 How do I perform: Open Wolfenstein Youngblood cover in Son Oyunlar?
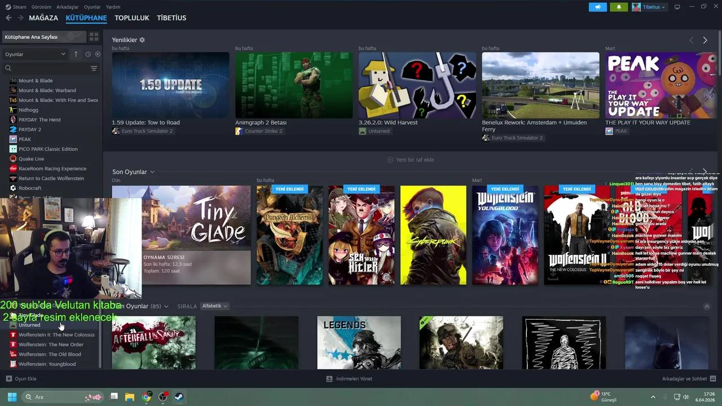point(505,235)
